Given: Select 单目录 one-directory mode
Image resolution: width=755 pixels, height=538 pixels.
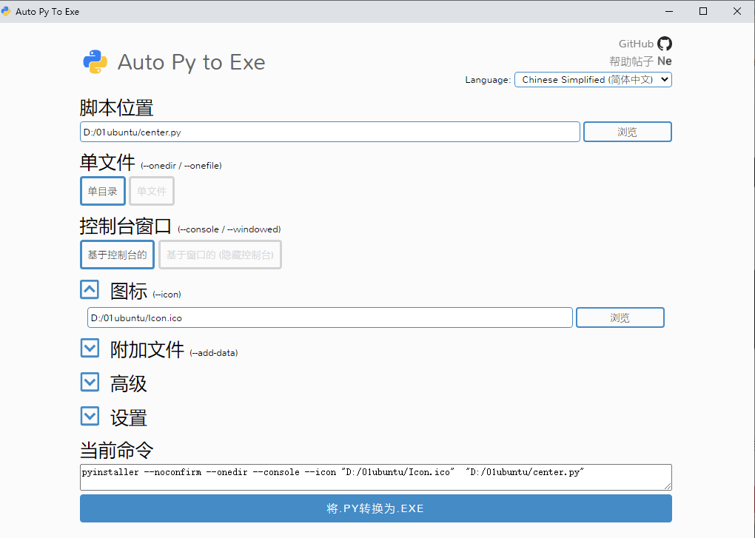Looking at the screenshot, I should 102,191.
